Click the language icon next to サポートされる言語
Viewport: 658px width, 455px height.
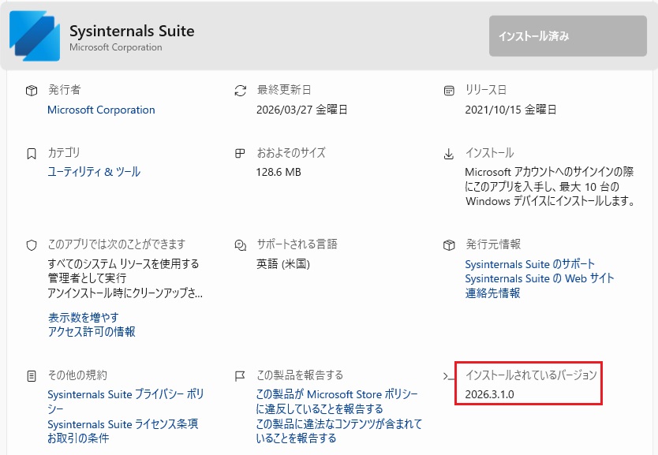[x=240, y=245]
